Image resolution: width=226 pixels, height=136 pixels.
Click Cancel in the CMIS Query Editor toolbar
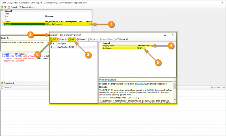12,7
